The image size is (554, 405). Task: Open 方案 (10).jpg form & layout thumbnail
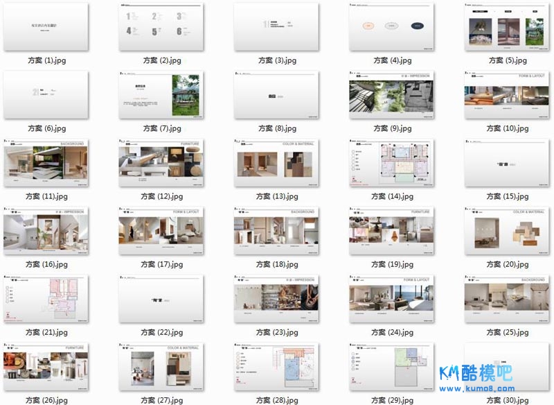[506, 94]
